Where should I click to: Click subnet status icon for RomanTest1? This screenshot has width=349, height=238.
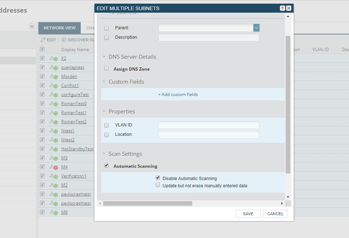coord(54,113)
